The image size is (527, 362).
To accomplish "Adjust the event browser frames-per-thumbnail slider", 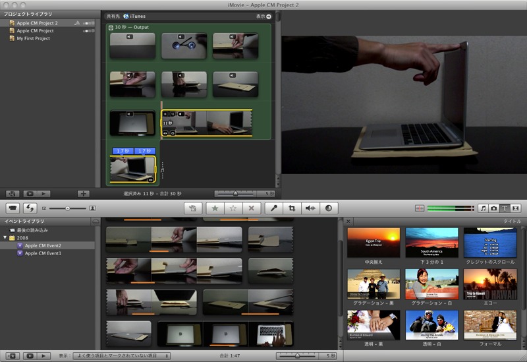I will click(x=297, y=355).
